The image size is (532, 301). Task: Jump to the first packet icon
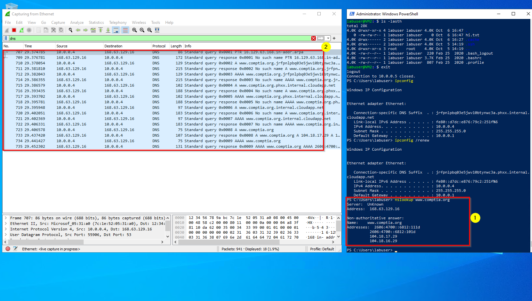101,30
